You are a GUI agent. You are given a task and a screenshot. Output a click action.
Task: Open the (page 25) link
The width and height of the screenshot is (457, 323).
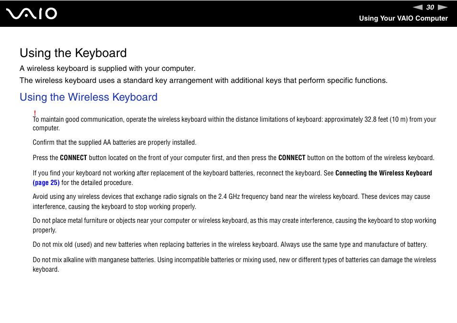pos(46,183)
